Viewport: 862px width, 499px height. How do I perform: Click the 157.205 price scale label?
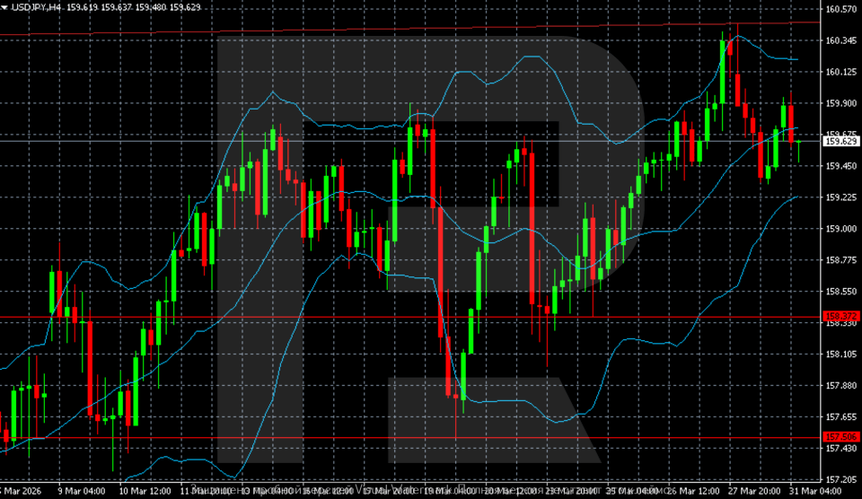pos(840,479)
